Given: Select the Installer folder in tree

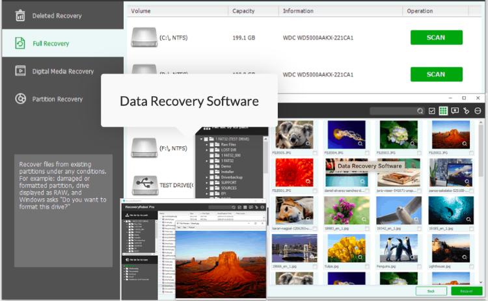Looking at the screenshot, I should point(227,172).
